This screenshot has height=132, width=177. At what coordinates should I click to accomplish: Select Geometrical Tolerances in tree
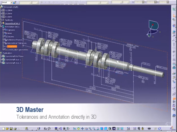coord(17,43)
